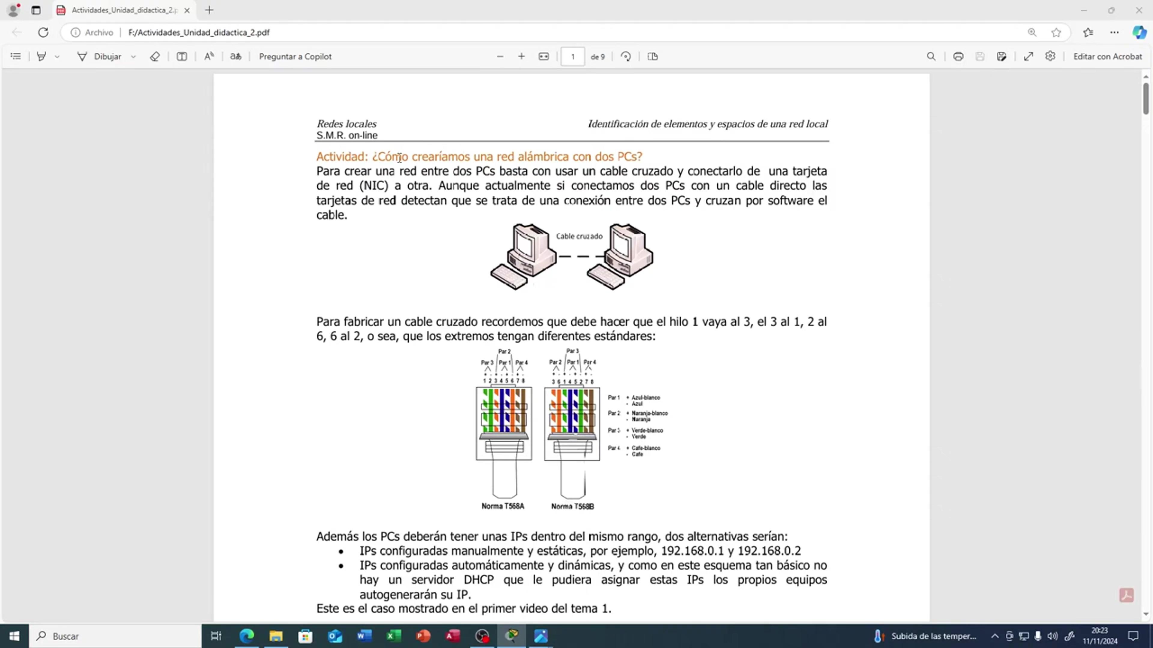Screen dimensions: 1153x648
Task: Enter full screen with expand icon
Action: coord(1029,56)
